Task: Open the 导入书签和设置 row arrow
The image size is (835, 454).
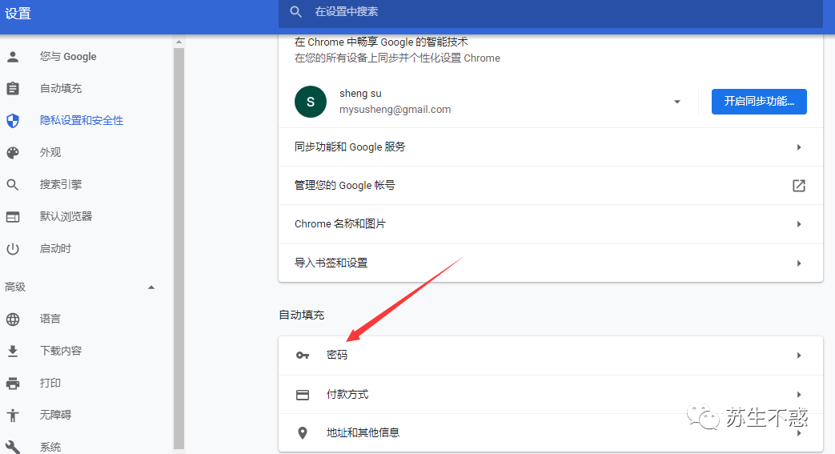Action: [799, 263]
